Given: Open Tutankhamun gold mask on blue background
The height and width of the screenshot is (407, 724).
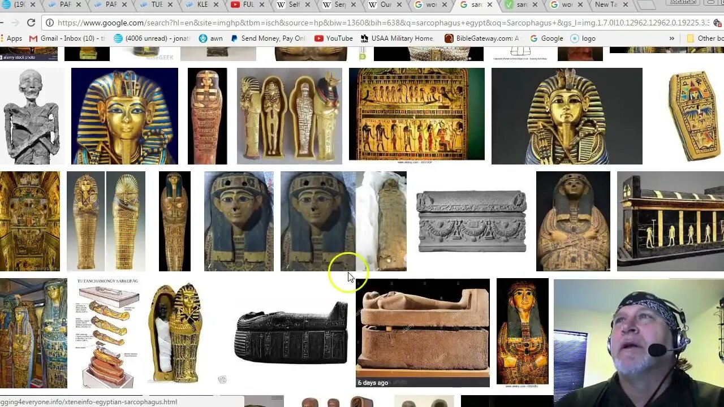Looking at the screenshot, I should pyautogui.click(x=124, y=116).
